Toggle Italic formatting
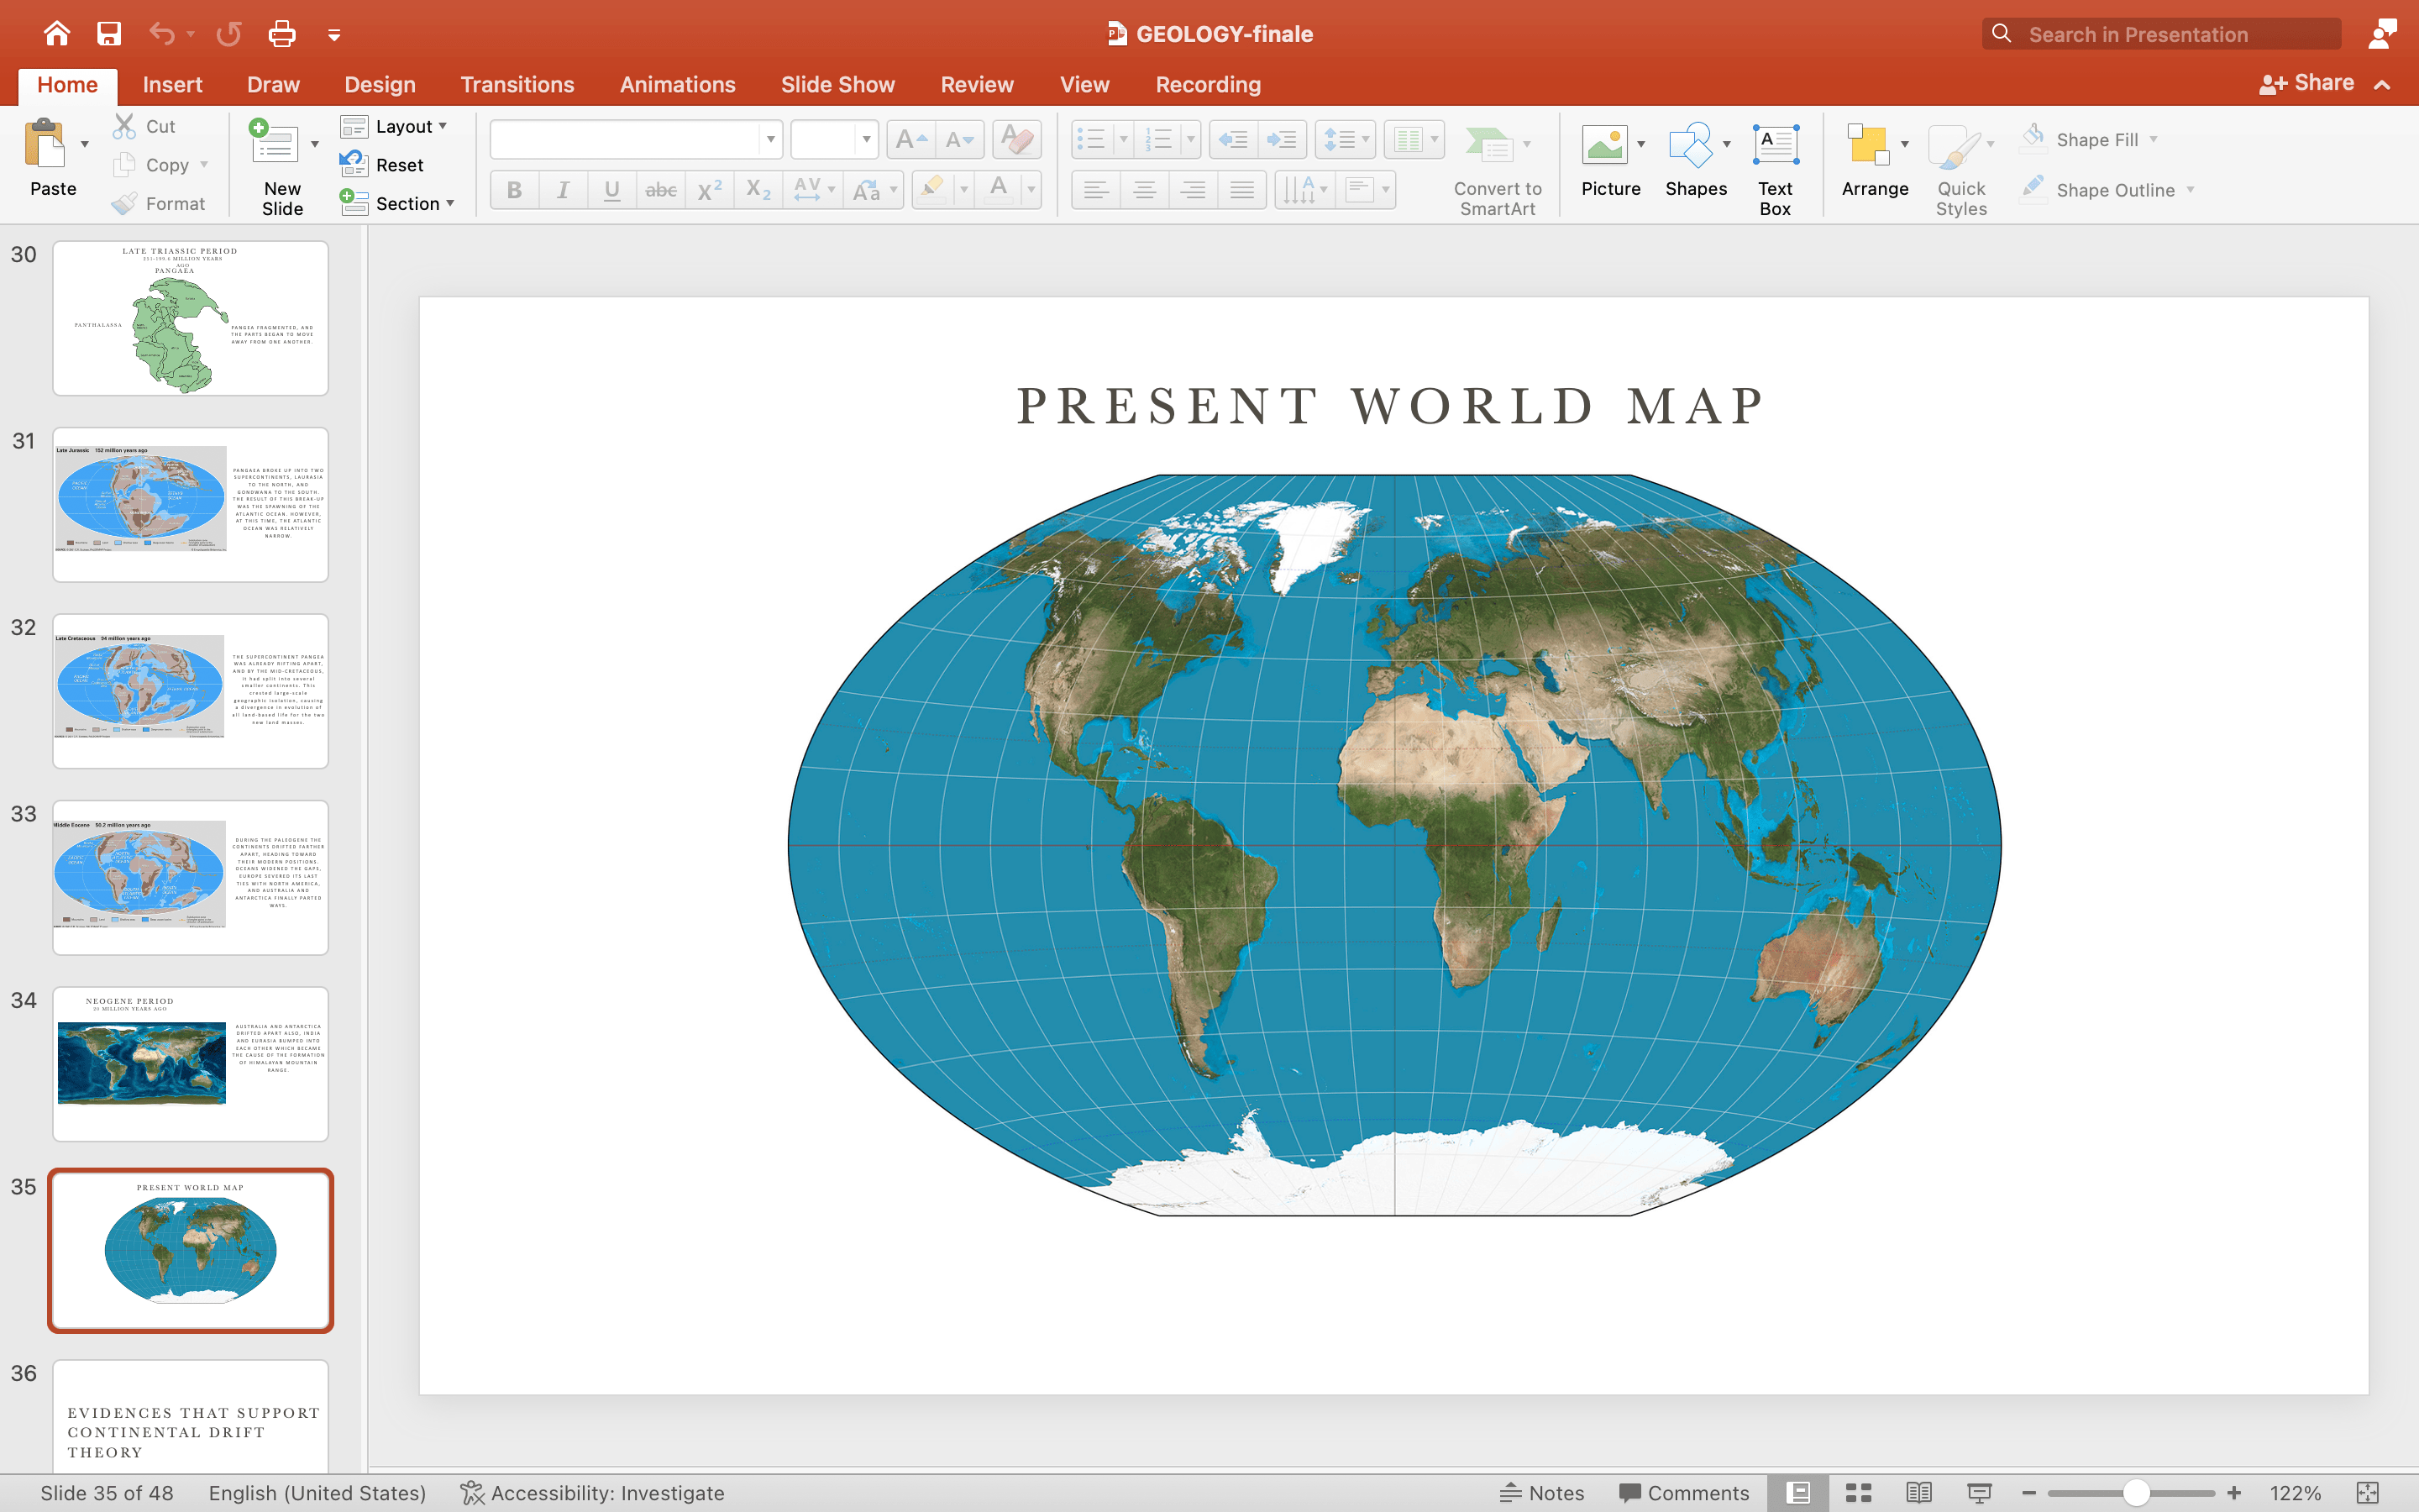2419x1512 pixels. click(563, 190)
